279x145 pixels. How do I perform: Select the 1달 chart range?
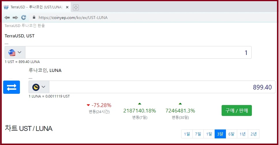[209, 134]
